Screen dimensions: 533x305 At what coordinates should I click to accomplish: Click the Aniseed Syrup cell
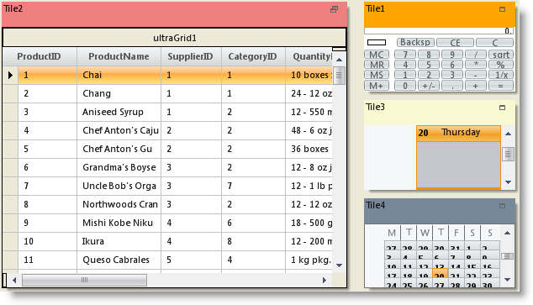tap(119, 112)
